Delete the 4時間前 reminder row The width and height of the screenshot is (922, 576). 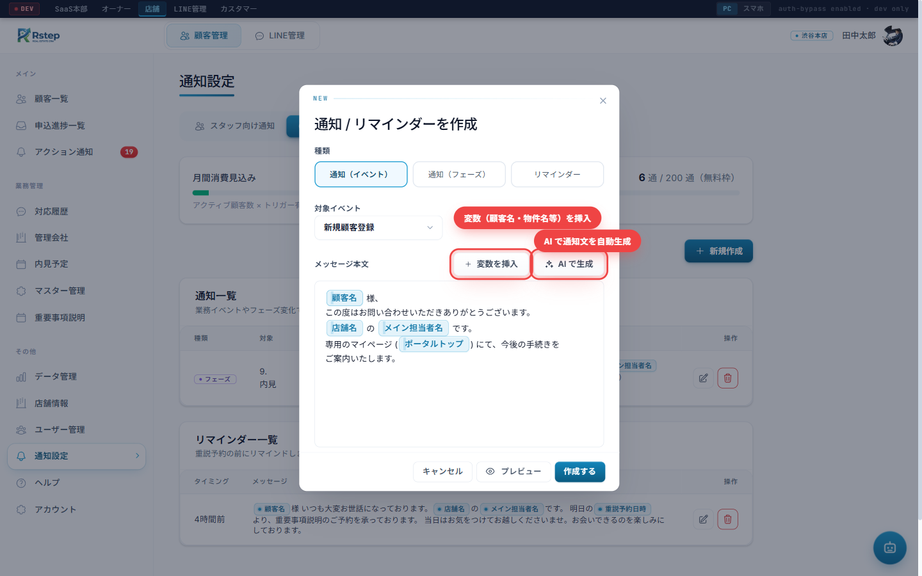[727, 519]
